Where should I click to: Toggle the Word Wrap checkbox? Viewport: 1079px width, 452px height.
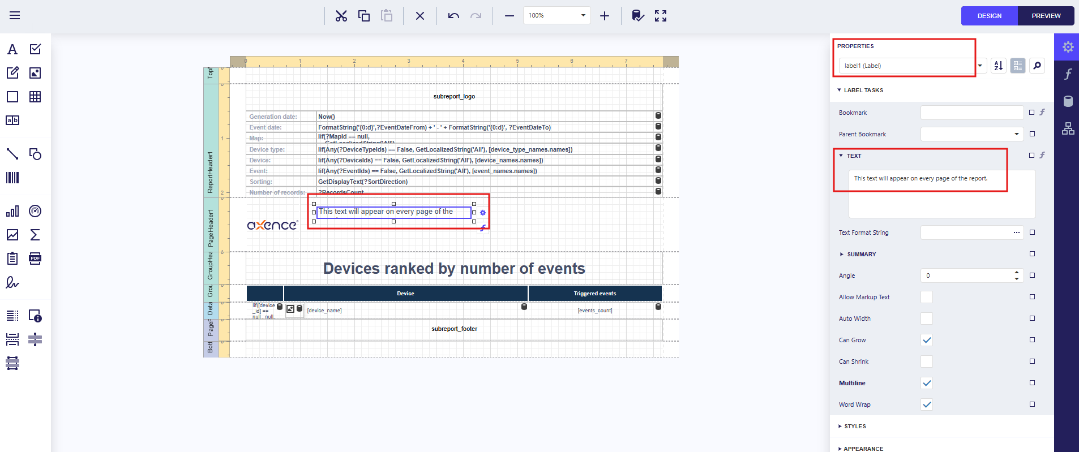pyautogui.click(x=927, y=404)
